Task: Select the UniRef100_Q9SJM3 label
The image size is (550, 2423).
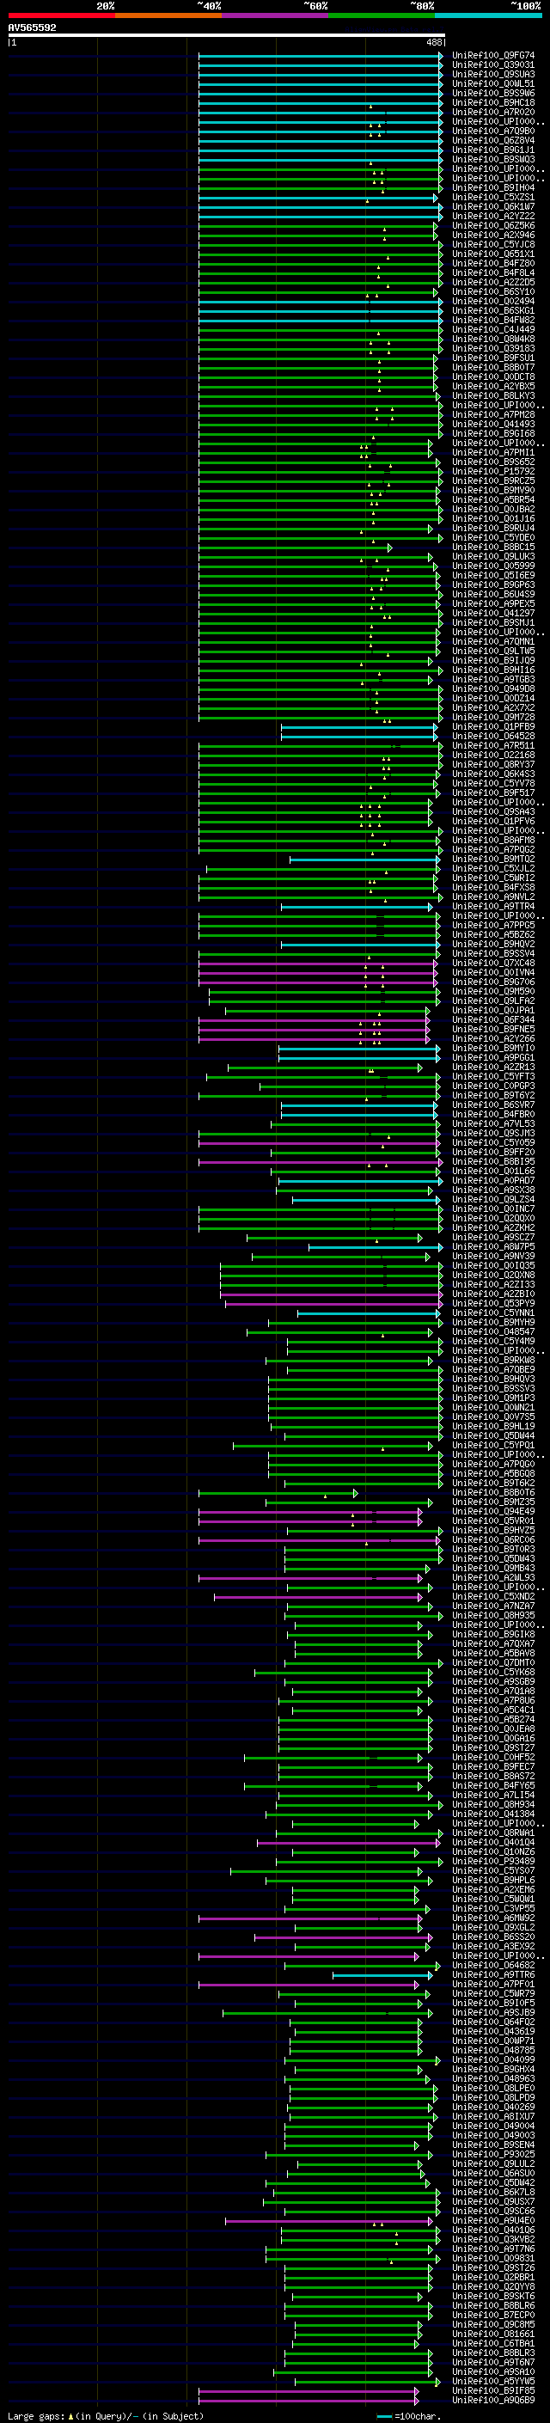Action: coord(493,1134)
